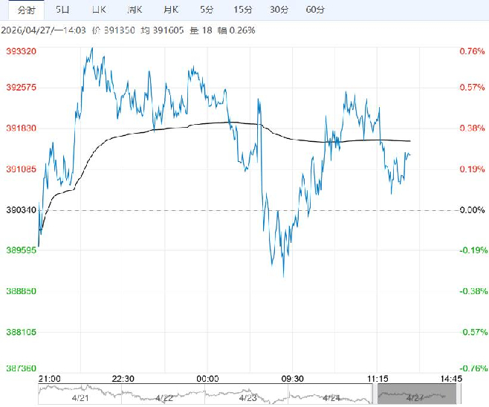Switch to the 5日 chart tab

(x=63, y=10)
